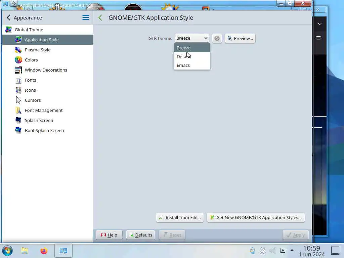Launch Firefox from the taskbar
This screenshot has width=344, height=258.
44,251
